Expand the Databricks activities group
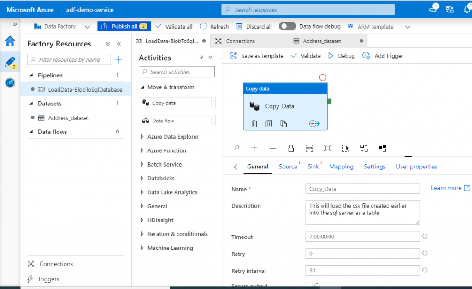The width and height of the screenshot is (472, 289). [142, 179]
